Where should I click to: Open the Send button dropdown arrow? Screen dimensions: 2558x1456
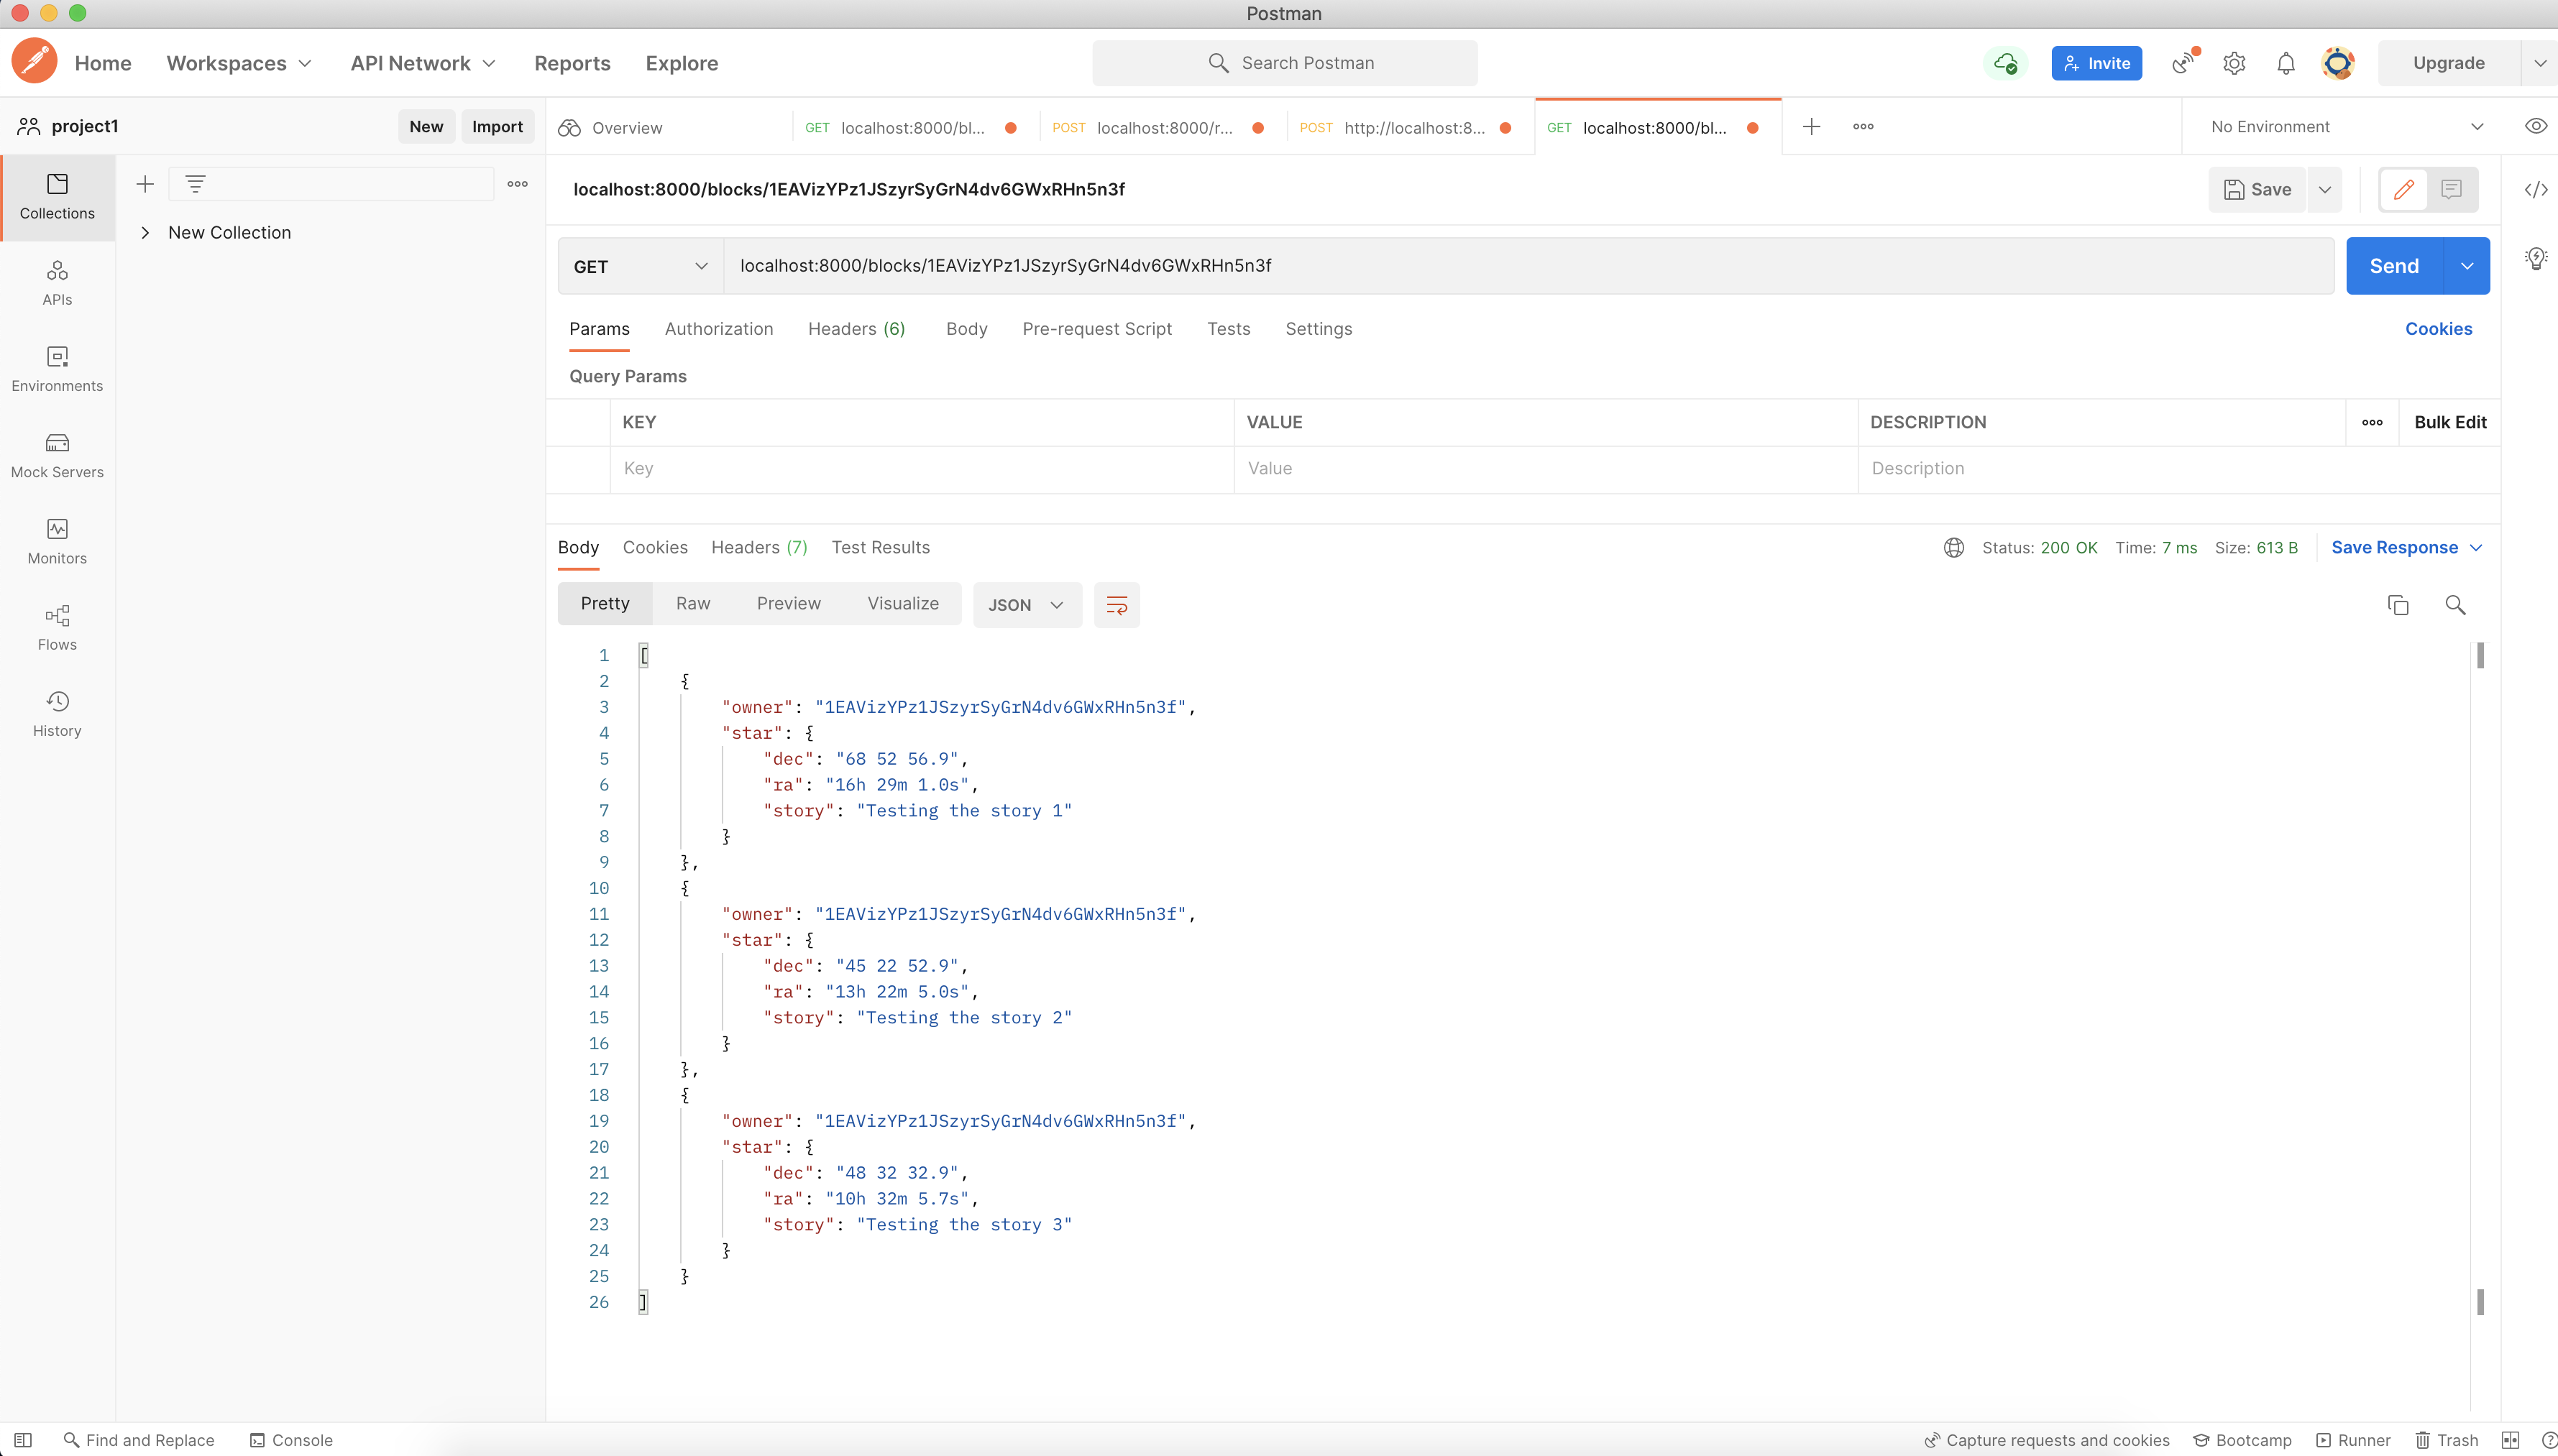pos(2467,266)
